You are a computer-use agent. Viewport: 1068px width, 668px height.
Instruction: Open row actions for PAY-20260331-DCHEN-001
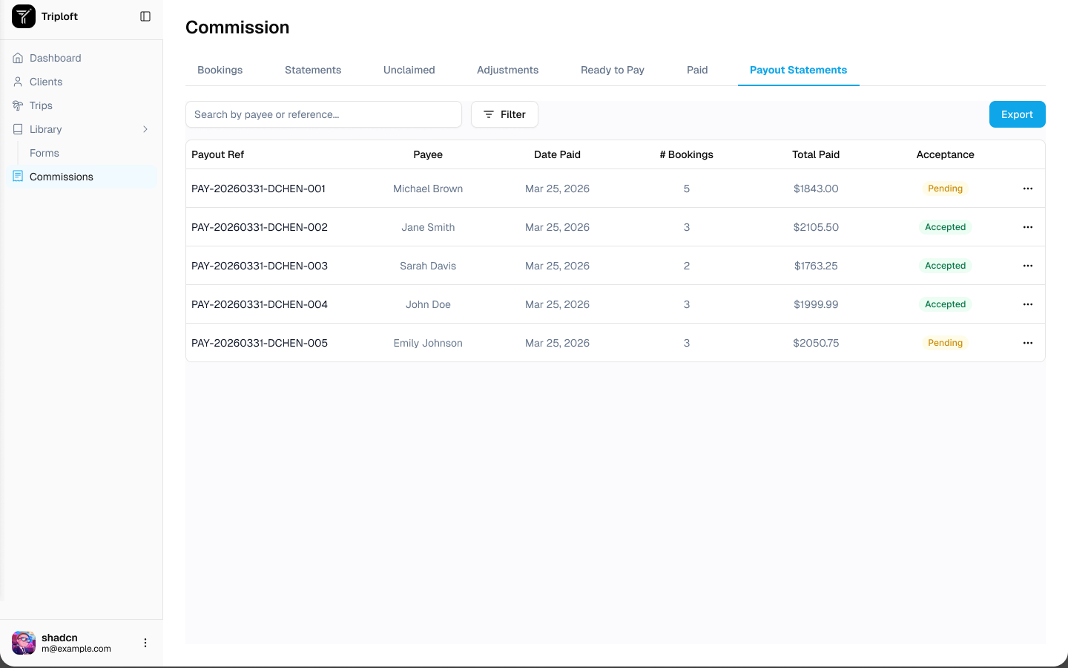point(1028,189)
